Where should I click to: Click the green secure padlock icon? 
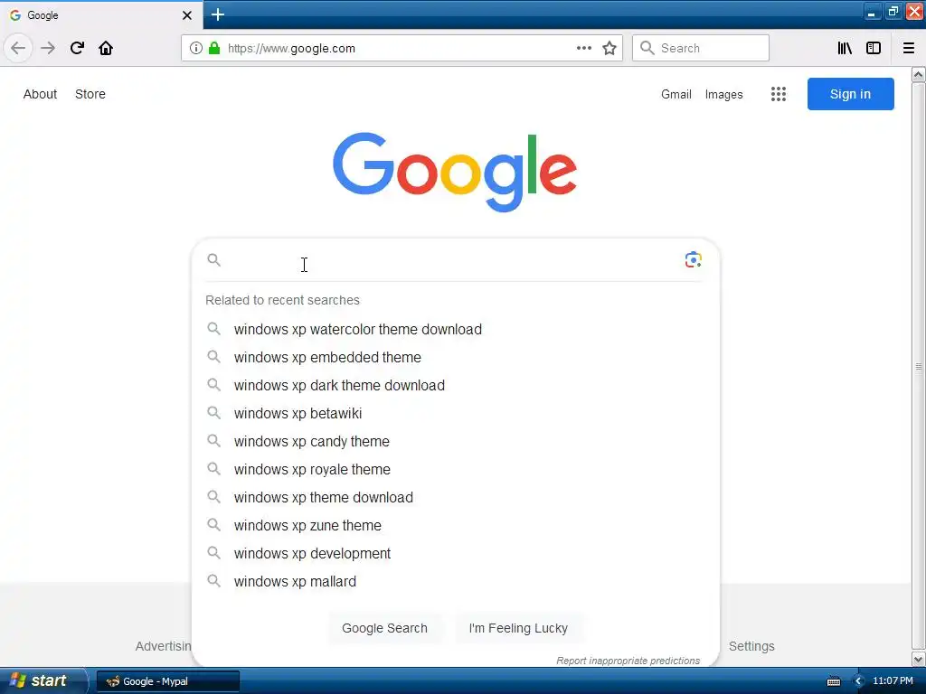(x=214, y=48)
